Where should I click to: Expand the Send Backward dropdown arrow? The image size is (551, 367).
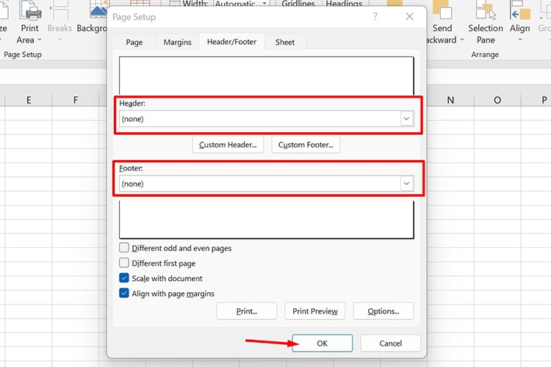462,40
